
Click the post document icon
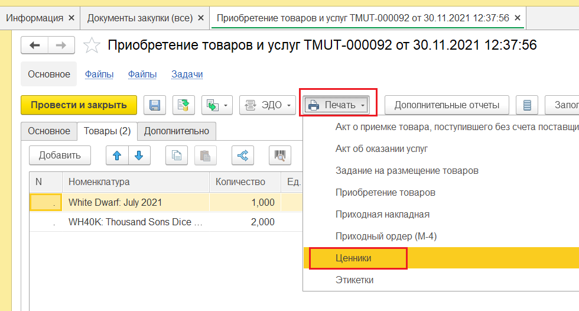click(x=184, y=105)
